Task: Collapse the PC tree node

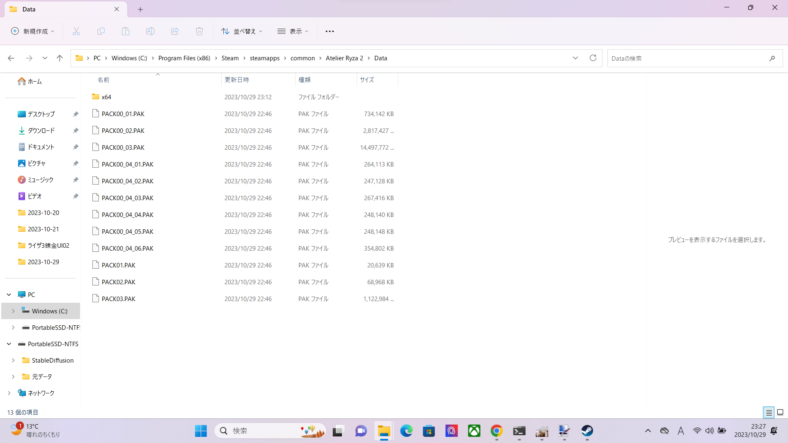Action: click(x=9, y=295)
